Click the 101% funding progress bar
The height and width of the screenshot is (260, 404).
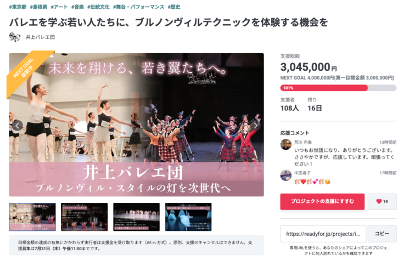click(338, 88)
